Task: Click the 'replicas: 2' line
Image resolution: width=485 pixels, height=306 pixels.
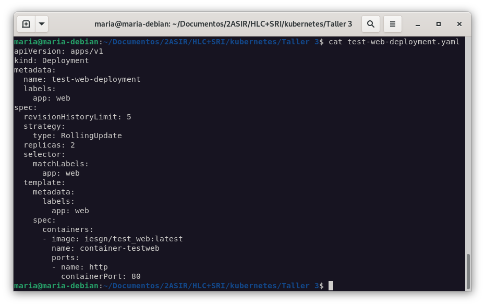Action: pos(49,145)
